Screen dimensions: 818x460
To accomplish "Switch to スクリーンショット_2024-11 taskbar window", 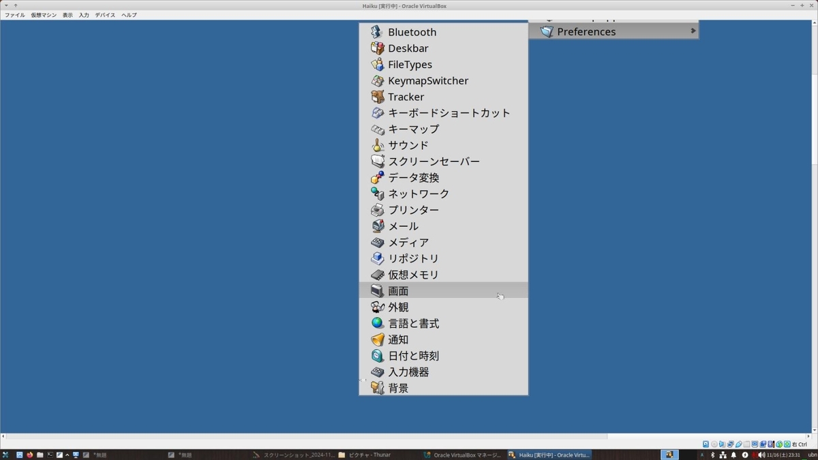I will (293, 455).
